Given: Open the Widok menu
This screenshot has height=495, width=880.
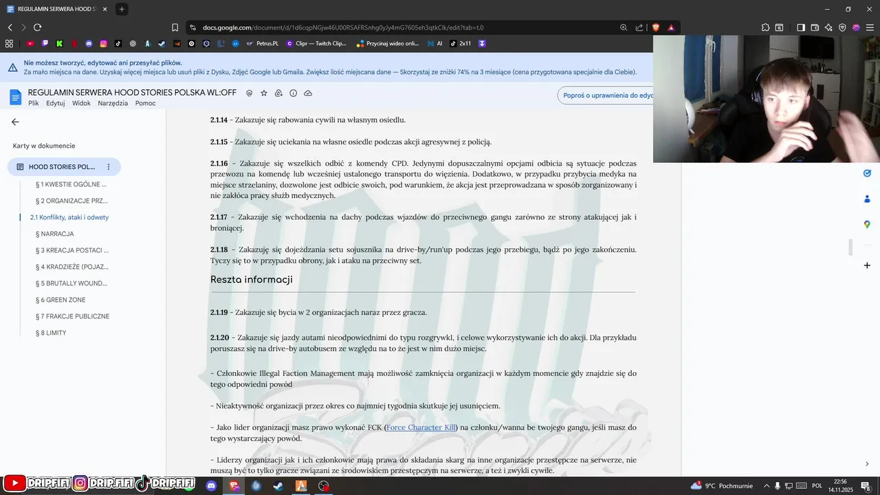Looking at the screenshot, I should [81, 103].
